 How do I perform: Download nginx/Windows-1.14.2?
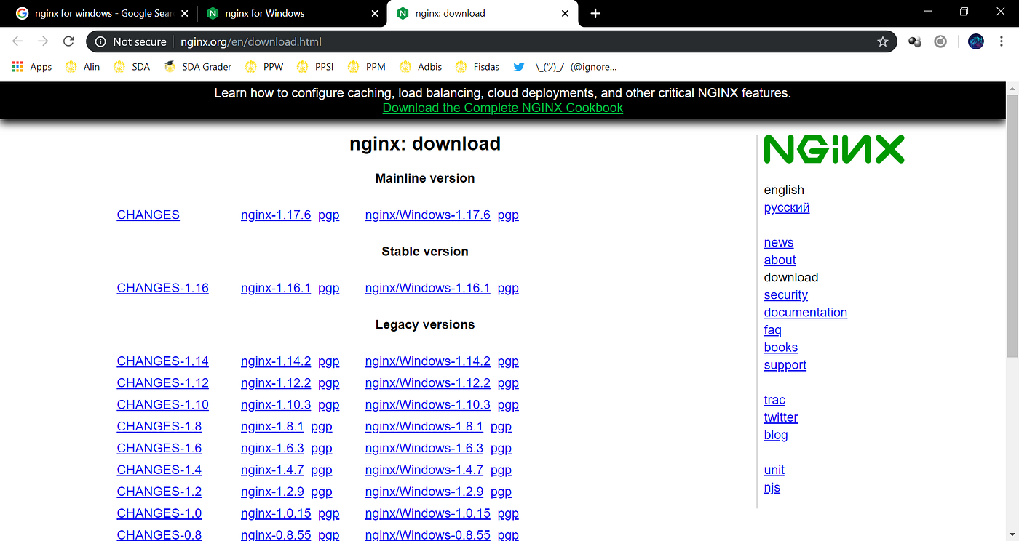[x=427, y=361]
